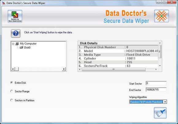Click the Physical Disk Number row

(118, 47)
